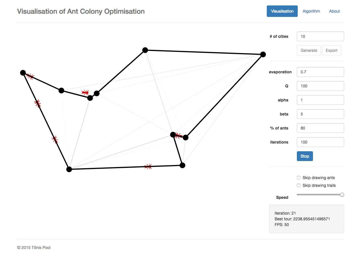362x255 pixels.
Task: Open the About page
Action: click(334, 11)
